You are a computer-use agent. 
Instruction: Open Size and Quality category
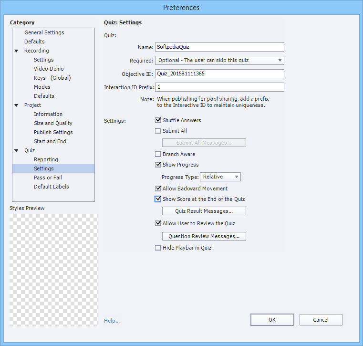pos(53,123)
